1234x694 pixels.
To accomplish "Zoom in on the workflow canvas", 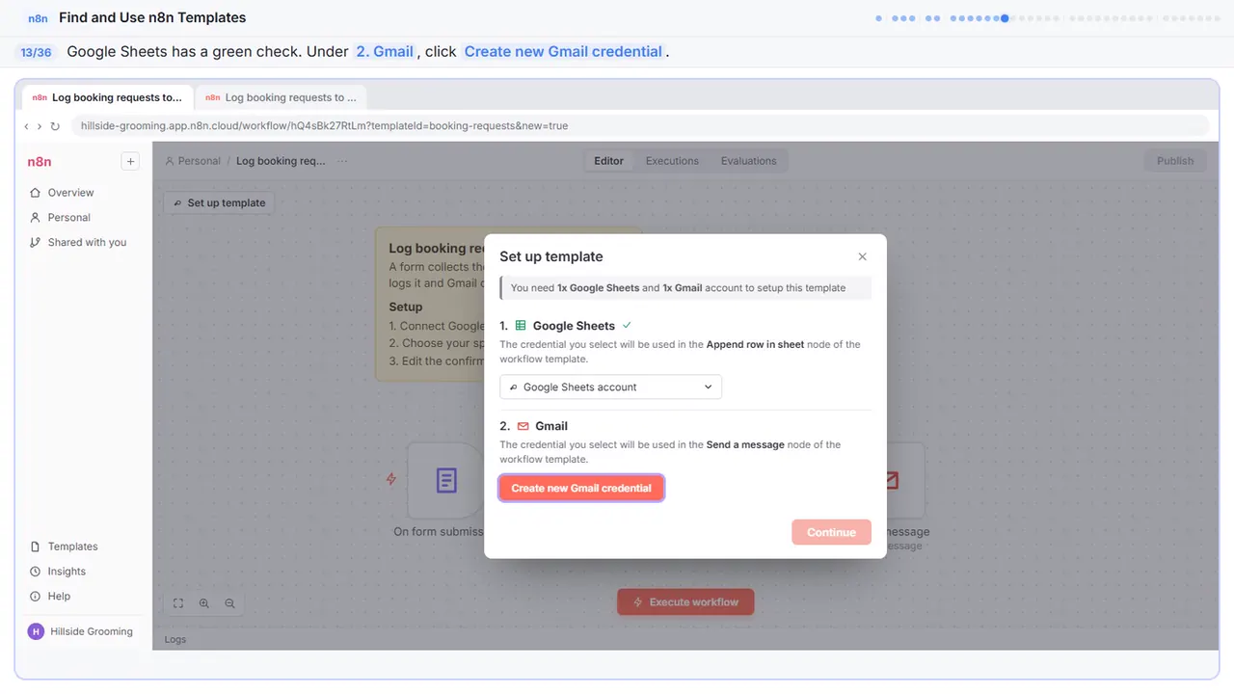I will (204, 603).
